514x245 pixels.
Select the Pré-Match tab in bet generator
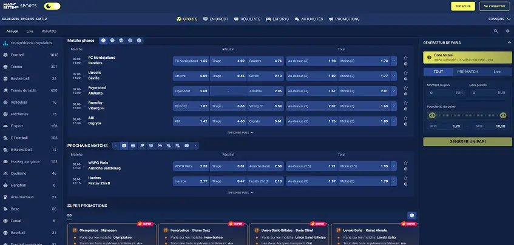tap(467, 72)
